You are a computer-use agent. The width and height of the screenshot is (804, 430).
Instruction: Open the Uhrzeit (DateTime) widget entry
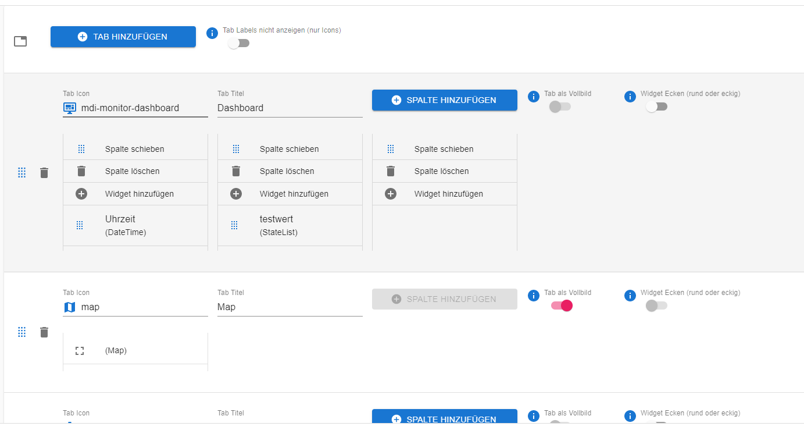click(x=135, y=225)
